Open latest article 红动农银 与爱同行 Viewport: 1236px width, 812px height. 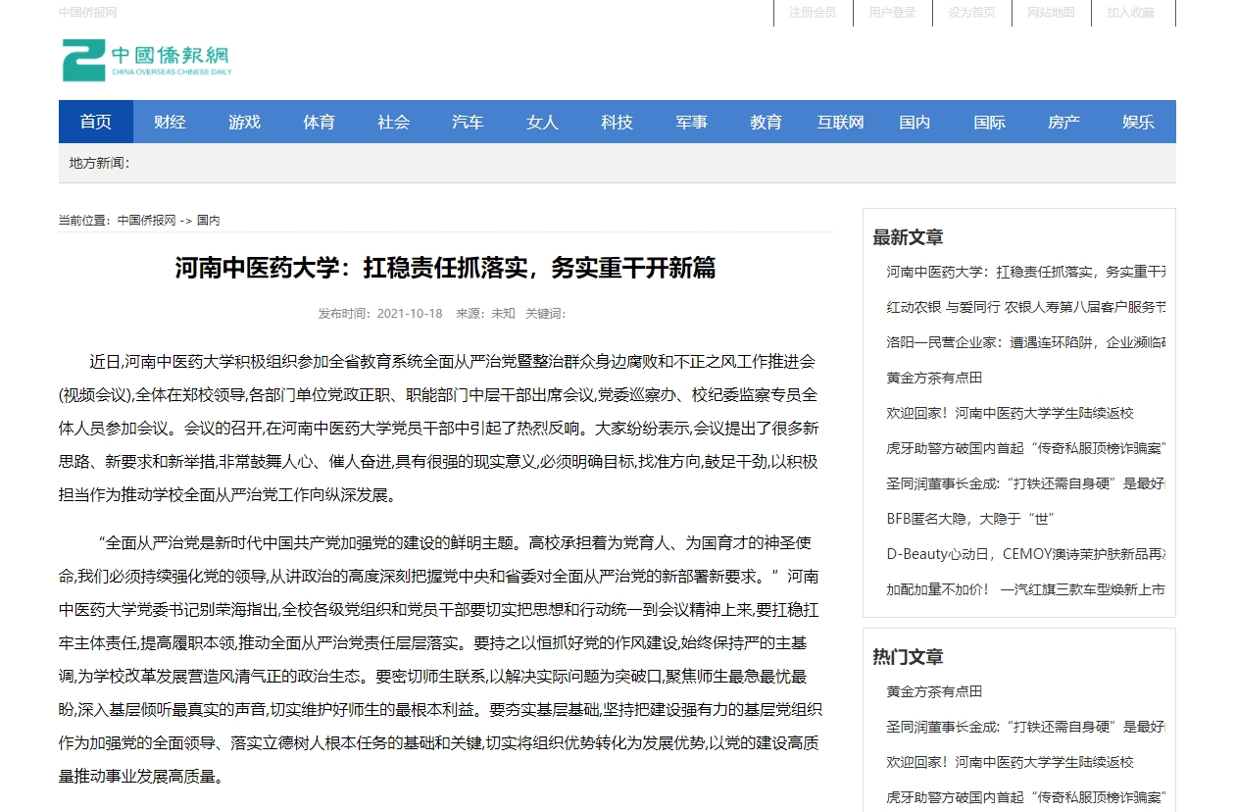1026,307
